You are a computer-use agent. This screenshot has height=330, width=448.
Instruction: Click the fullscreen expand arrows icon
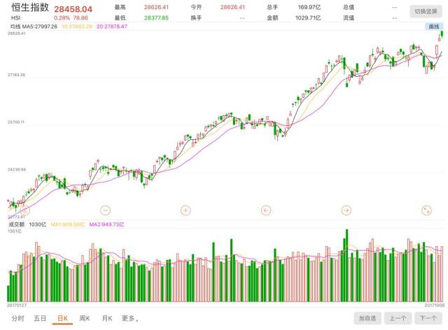pos(426,210)
